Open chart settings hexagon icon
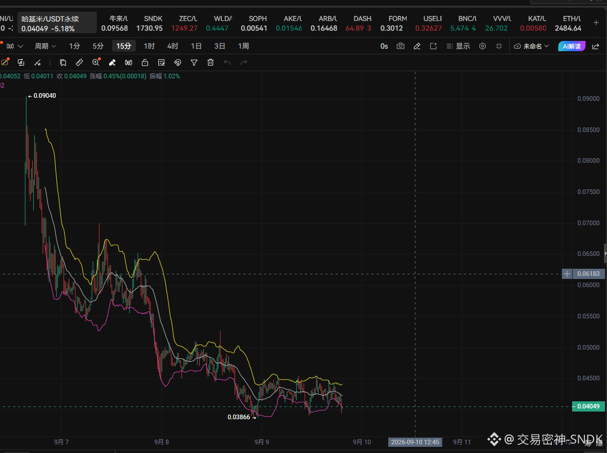Image resolution: width=607 pixels, height=453 pixels. click(x=483, y=47)
